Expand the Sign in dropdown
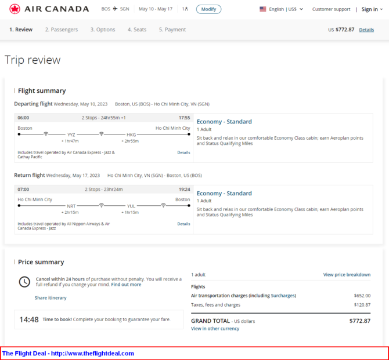 [x=372, y=9]
